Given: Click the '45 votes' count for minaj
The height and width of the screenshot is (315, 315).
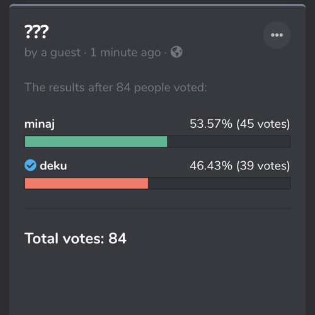Looking at the screenshot, I should pos(263,124).
